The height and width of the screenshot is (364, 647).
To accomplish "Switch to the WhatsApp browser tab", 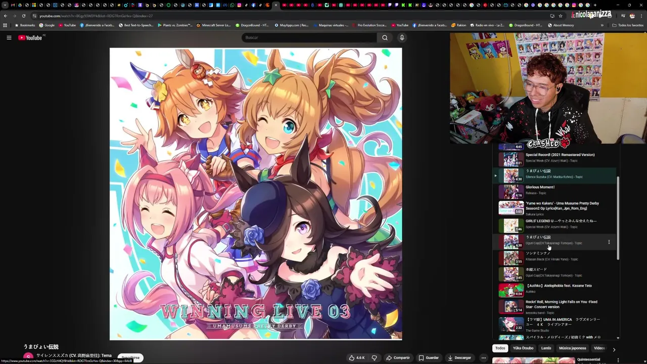I will coord(232,5).
